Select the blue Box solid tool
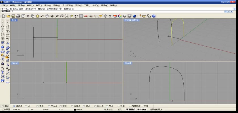 click(x=3, y=47)
